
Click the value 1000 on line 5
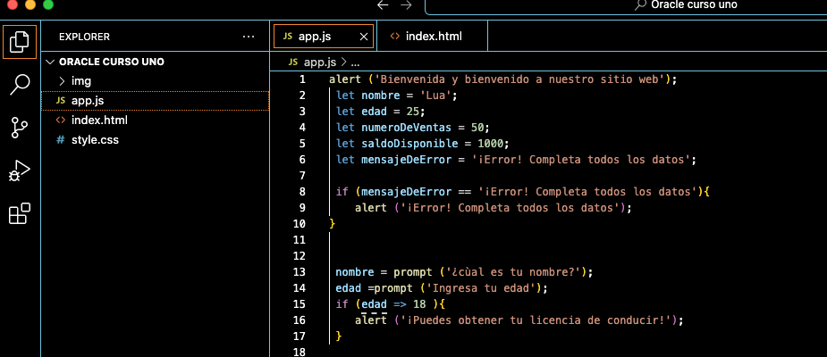click(x=491, y=143)
